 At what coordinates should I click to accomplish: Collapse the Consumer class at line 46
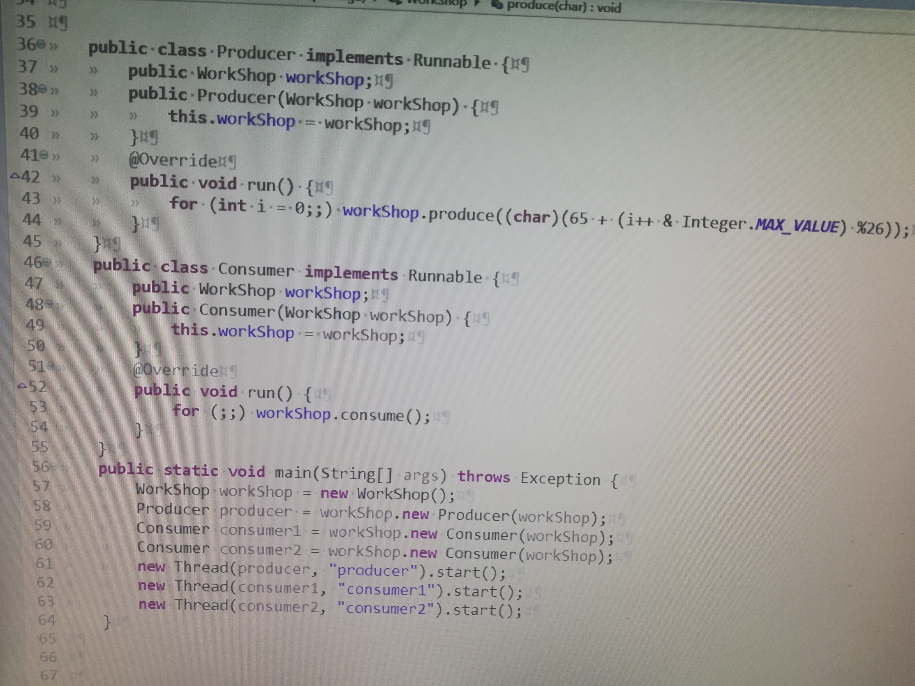[x=47, y=262]
